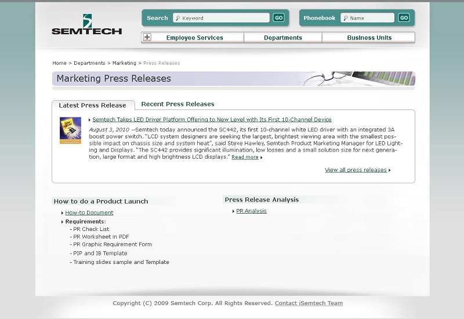Click the Requirements item
This screenshot has height=319, width=464.
[85, 222]
